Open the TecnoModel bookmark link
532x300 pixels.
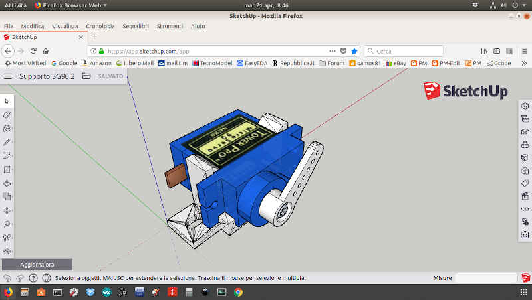point(211,63)
